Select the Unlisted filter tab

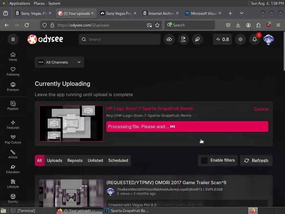point(95,160)
